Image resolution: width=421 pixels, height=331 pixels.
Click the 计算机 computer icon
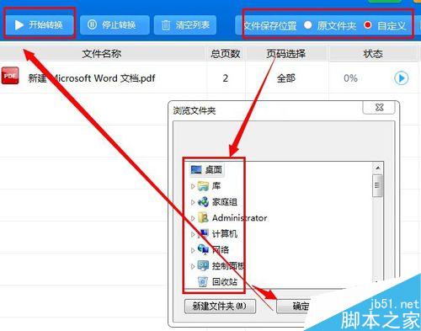tap(204, 233)
